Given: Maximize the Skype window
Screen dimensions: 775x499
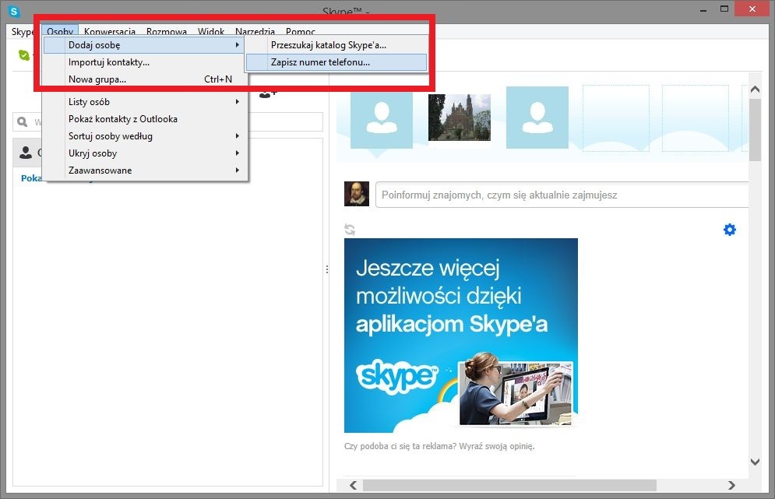Looking at the screenshot, I should pyautogui.click(x=724, y=9).
